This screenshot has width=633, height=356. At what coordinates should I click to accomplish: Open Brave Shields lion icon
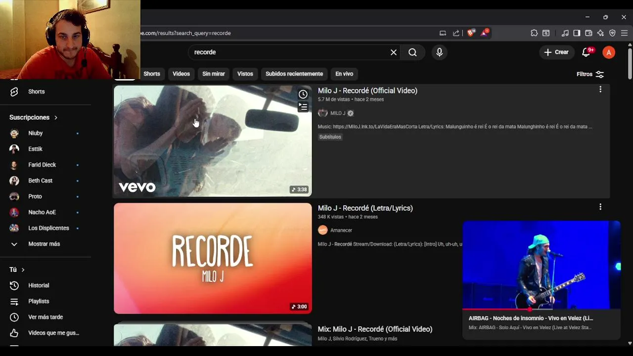[471, 33]
